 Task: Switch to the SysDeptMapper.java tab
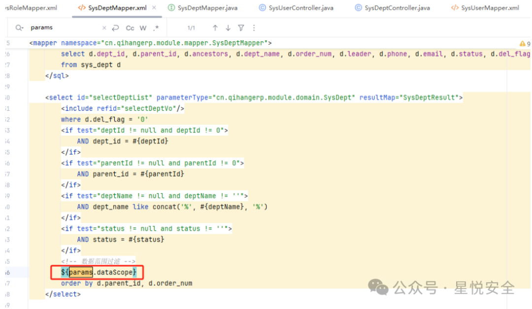(207, 8)
